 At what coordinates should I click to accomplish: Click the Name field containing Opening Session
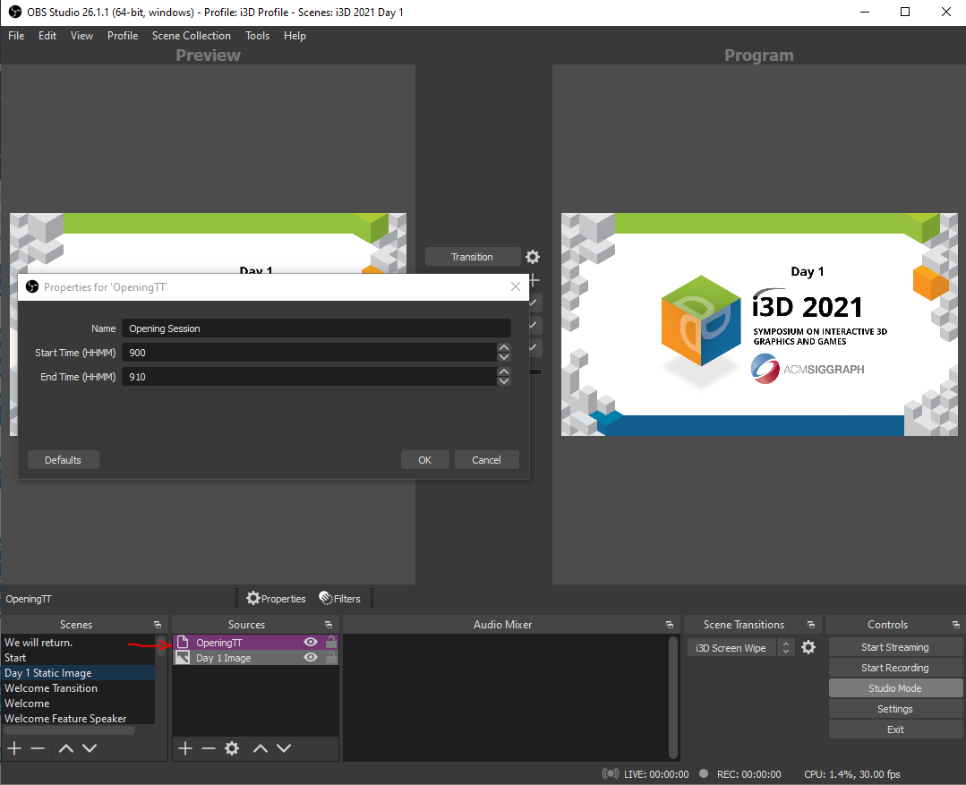tap(316, 329)
